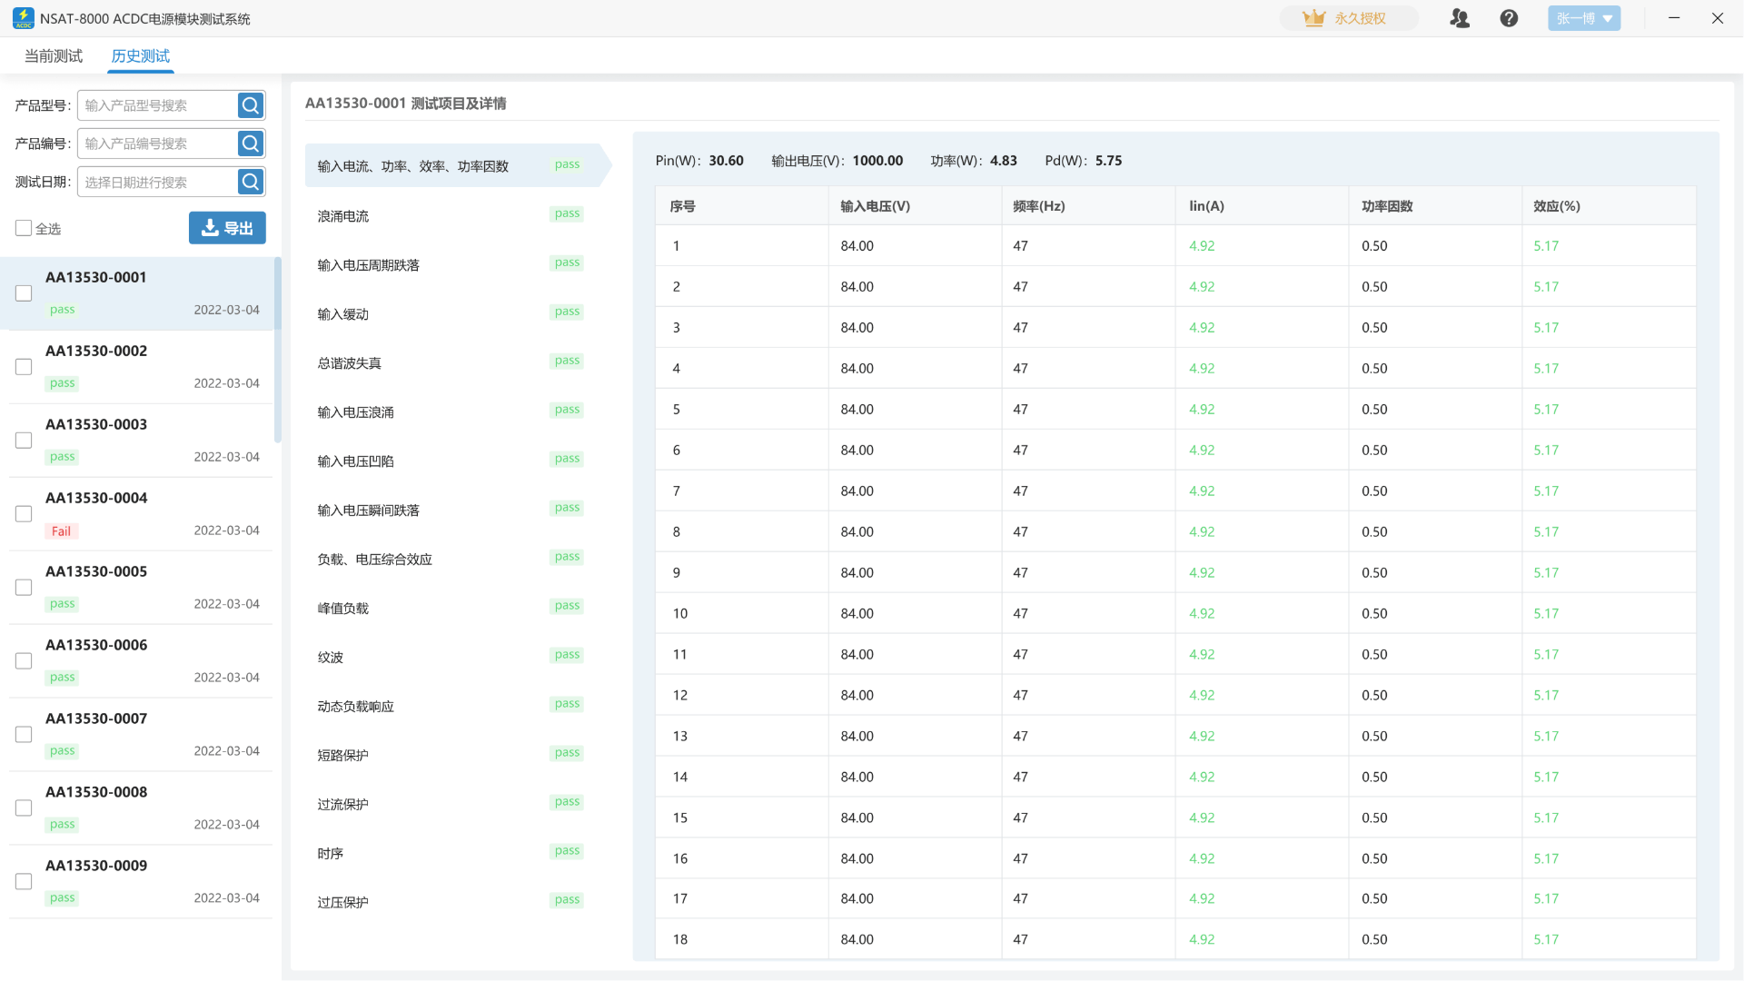
Task: Click the product model search icon
Action: pyautogui.click(x=251, y=105)
